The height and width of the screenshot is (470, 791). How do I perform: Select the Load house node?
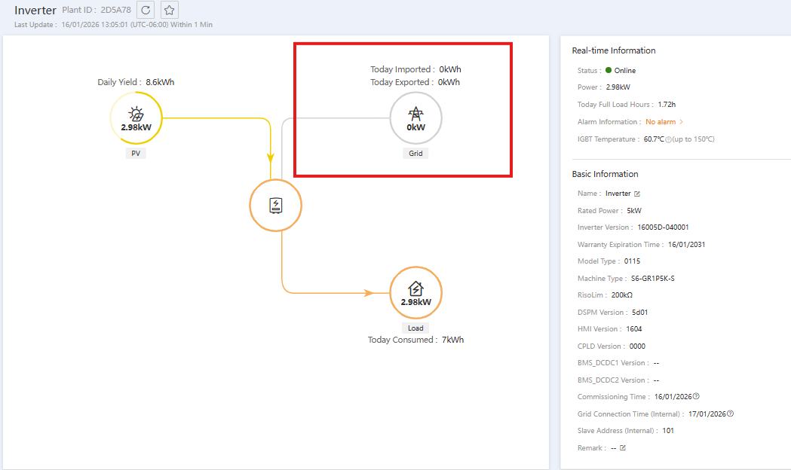coord(415,293)
